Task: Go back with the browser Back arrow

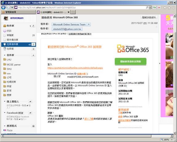Action: point(3,8)
